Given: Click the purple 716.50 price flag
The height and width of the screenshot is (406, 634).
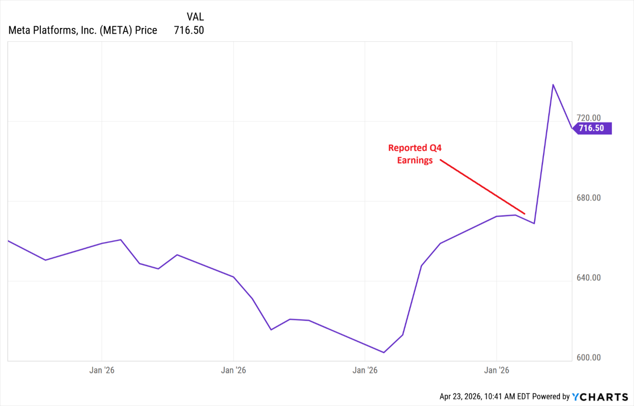Looking at the screenshot, I should 591,128.
